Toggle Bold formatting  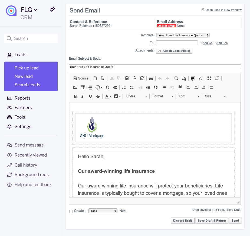click(x=75, y=96)
